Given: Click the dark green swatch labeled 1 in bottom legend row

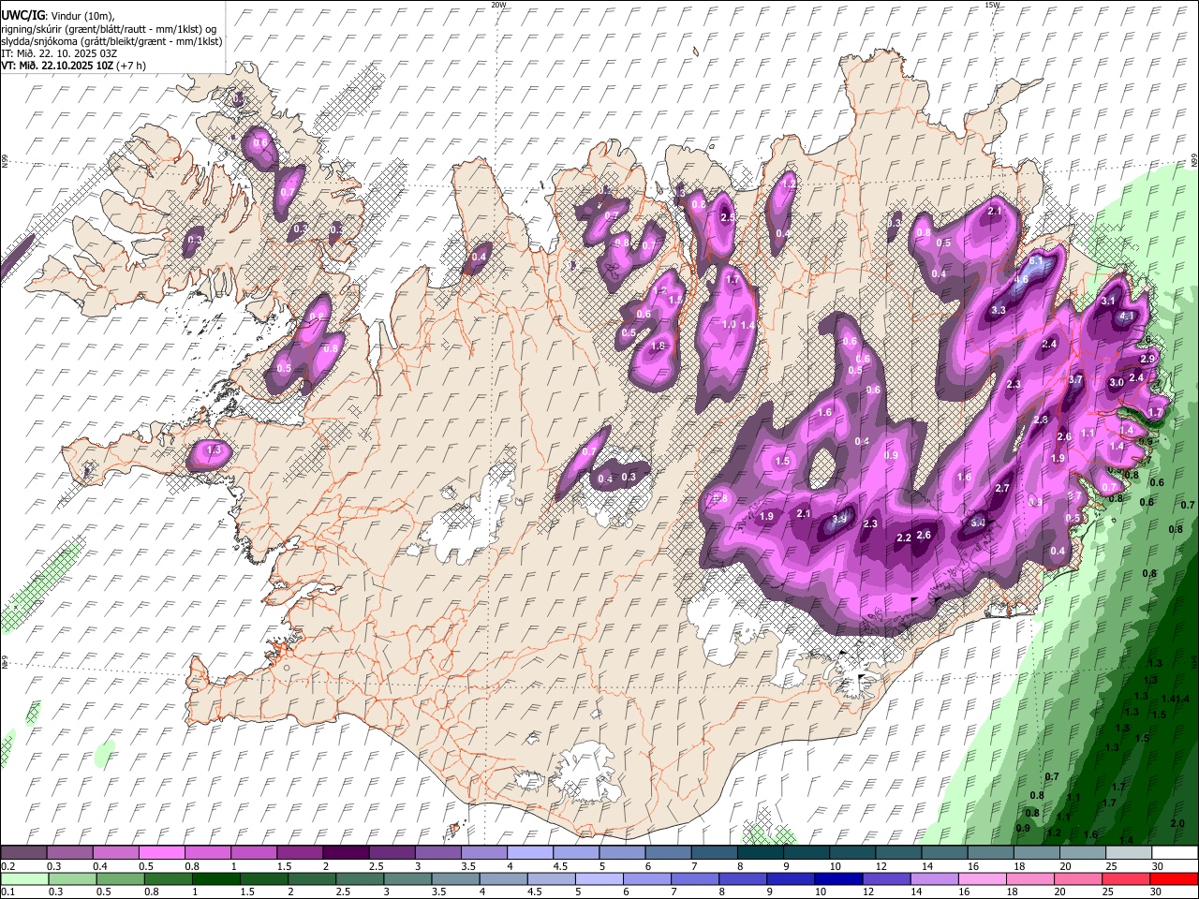Looking at the screenshot, I should pos(215,878).
